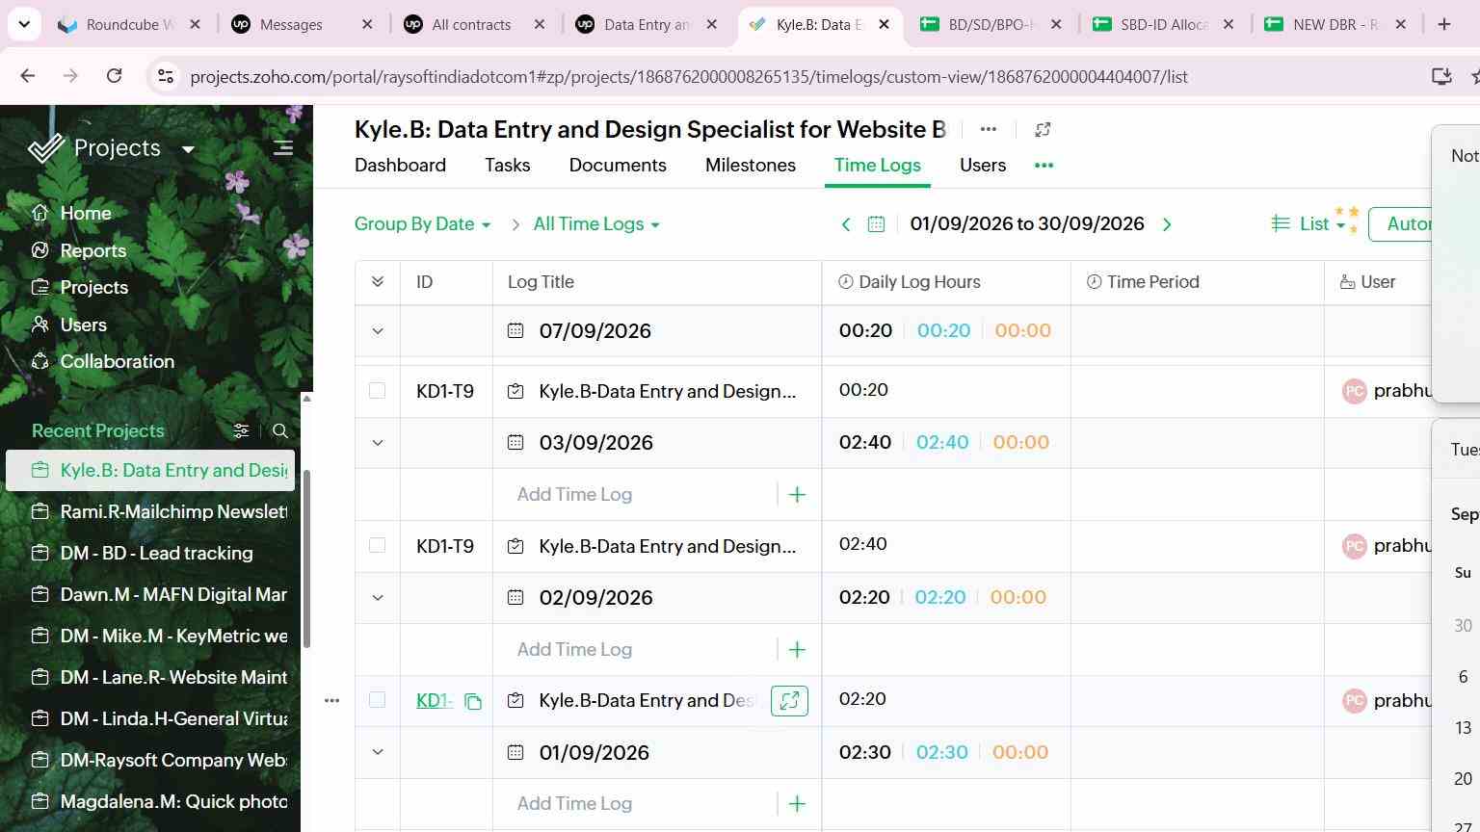
Task: Open the All Time Logs filter dropdown
Action: pyautogui.click(x=596, y=224)
